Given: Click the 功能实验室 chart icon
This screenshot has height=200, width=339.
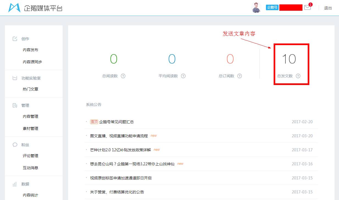Looking at the screenshot, I should (x=15, y=78).
